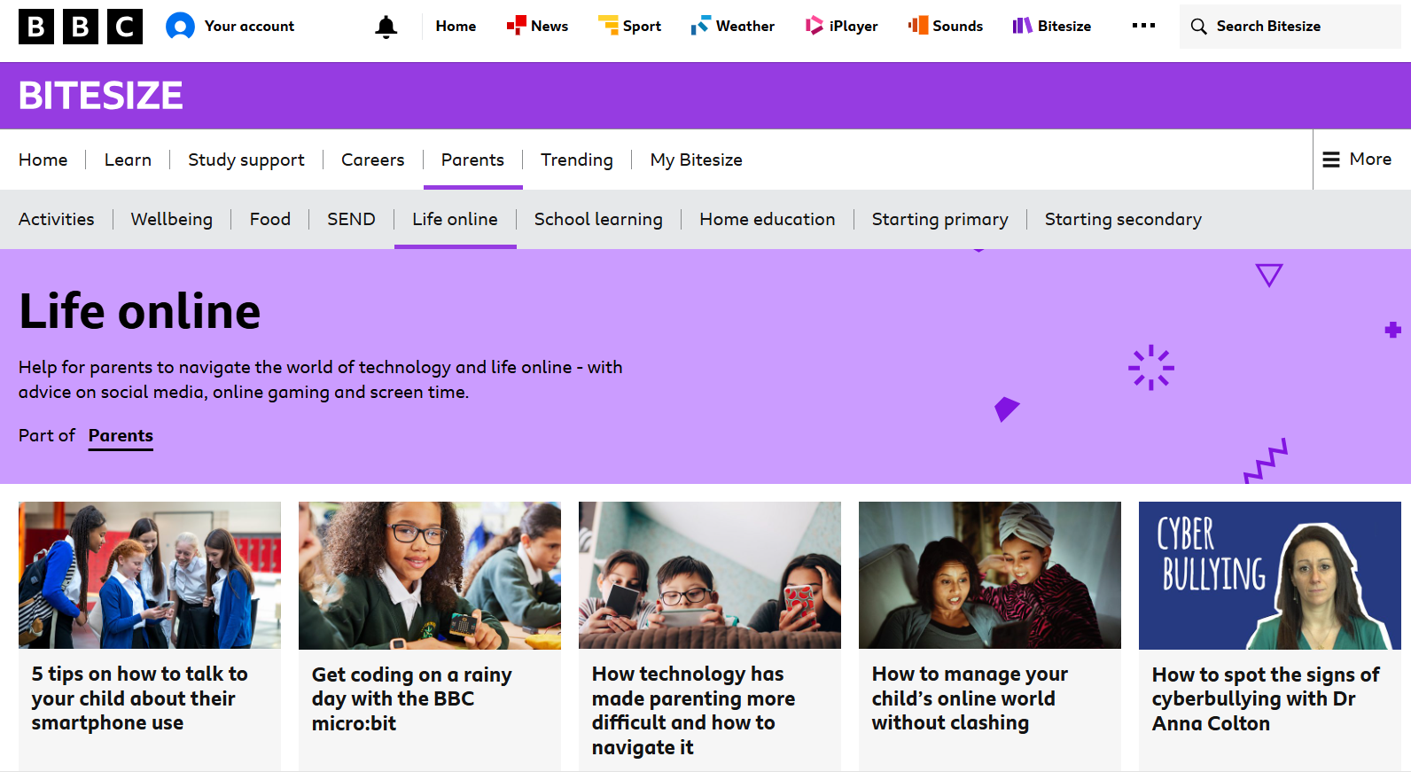This screenshot has height=772, width=1411.
Task: Read 'How to spot the signs of cyberbullying' headline
Action: 1266,699
